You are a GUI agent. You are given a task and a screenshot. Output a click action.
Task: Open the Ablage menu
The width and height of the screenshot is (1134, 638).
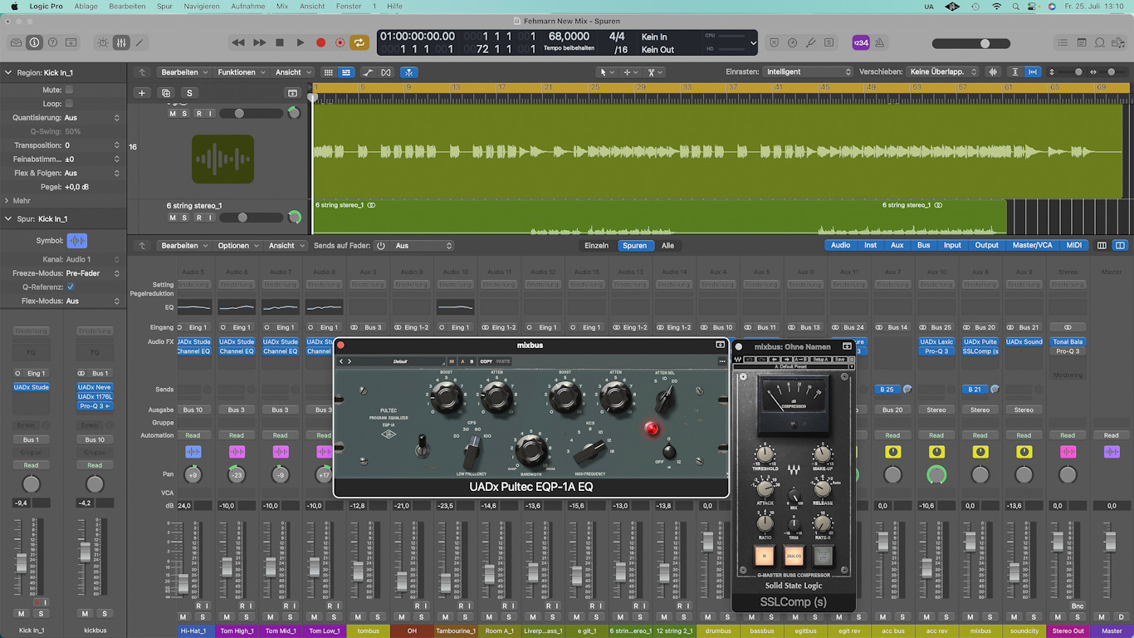86,6
